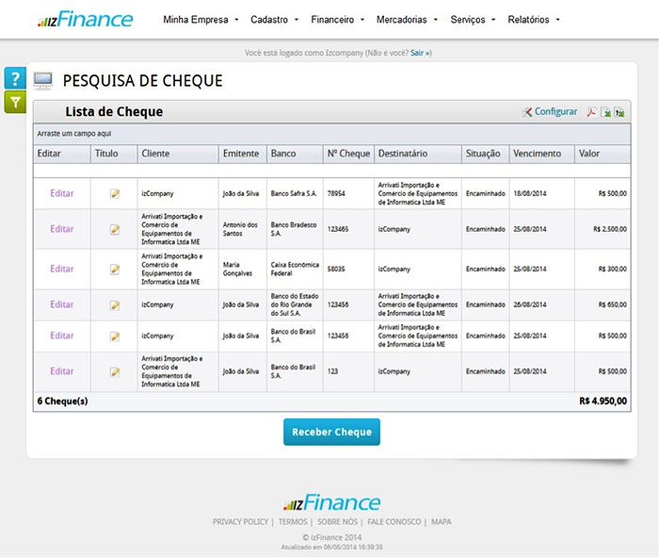Open título note icon for Banco Bradesco row
This screenshot has height=558, width=659.
point(115,229)
